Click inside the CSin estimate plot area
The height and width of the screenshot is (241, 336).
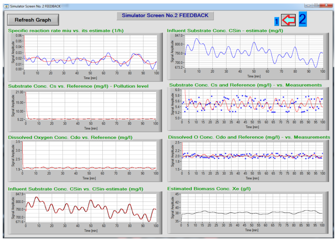pyautogui.click(x=254, y=52)
